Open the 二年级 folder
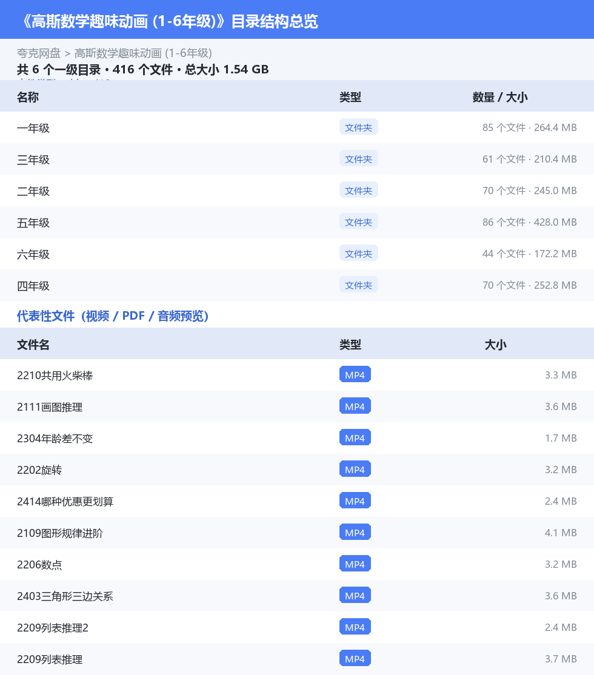Screen dimensions: 594x694 [x=33, y=191]
